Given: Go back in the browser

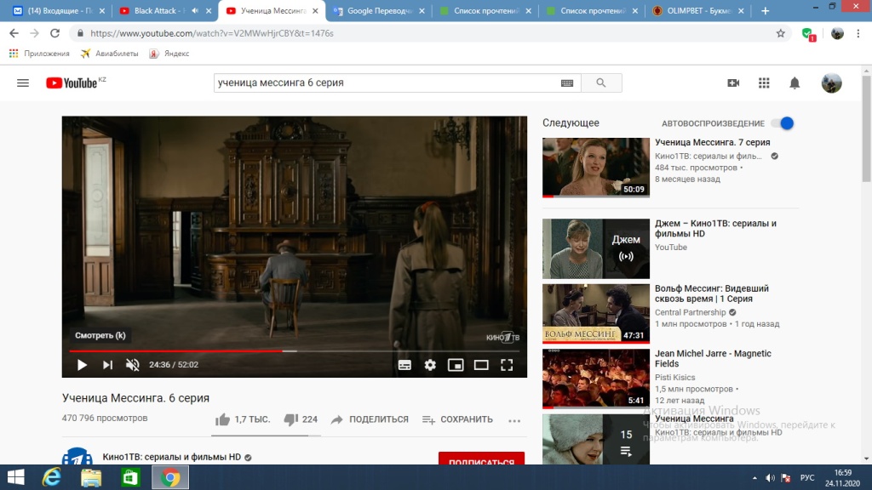Looking at the screenshot, I should pyautogui.click(x=14, y=33).
